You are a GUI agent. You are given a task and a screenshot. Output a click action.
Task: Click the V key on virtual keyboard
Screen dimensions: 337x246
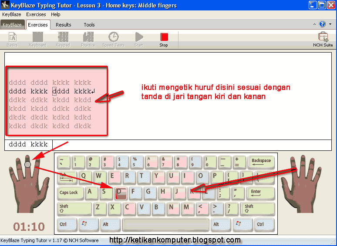(143, 209)
